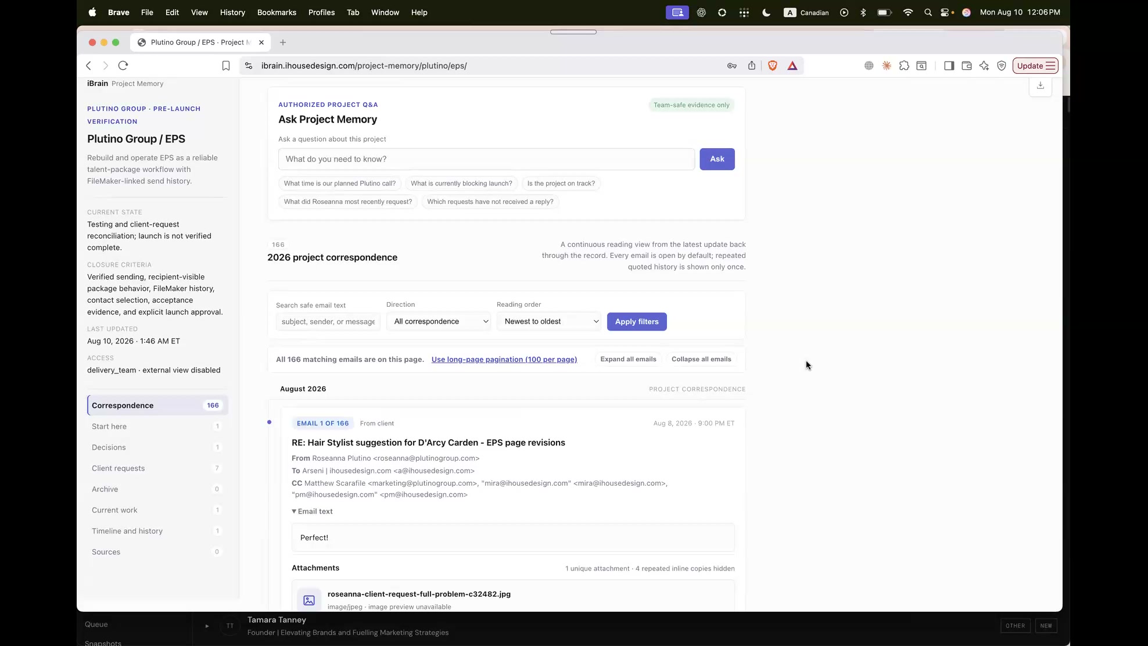The width and height of the screenshot is (1148, 646).
Task: Open the site settings icon in address bar
Action: [x=249, y=66]
